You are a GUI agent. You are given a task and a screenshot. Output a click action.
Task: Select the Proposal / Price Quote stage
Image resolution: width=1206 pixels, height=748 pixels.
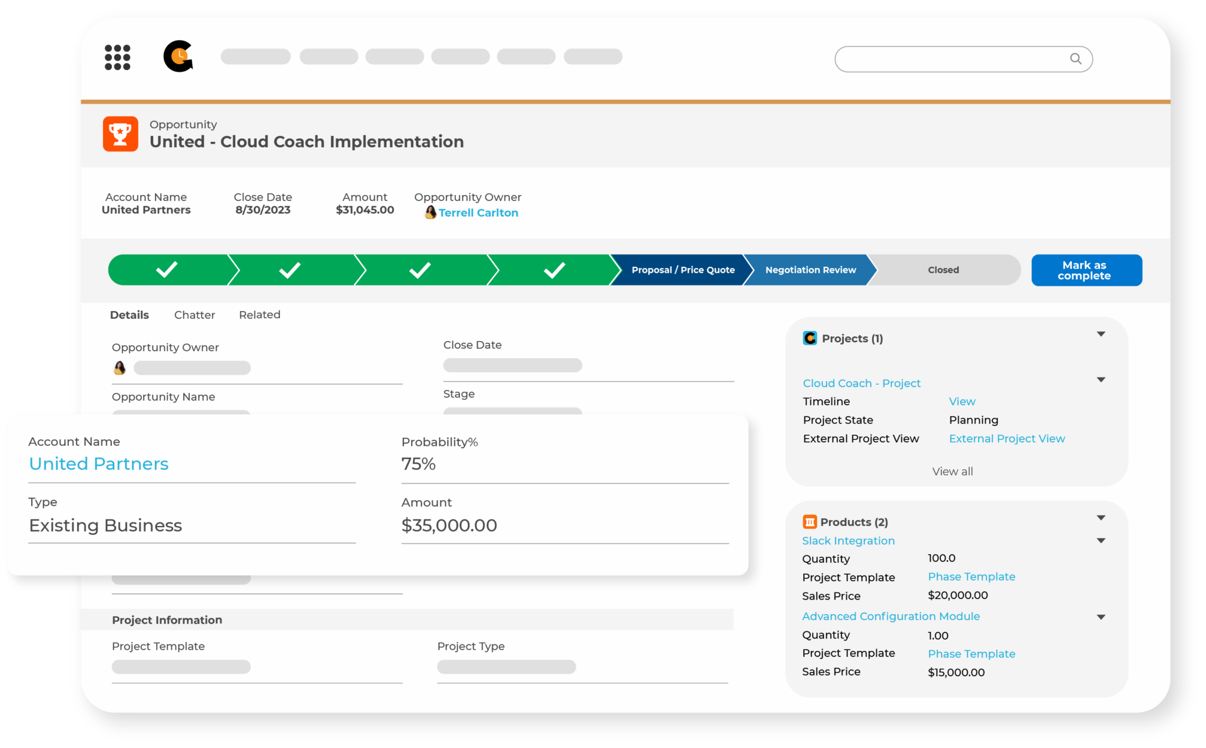[x=683, y=270]
